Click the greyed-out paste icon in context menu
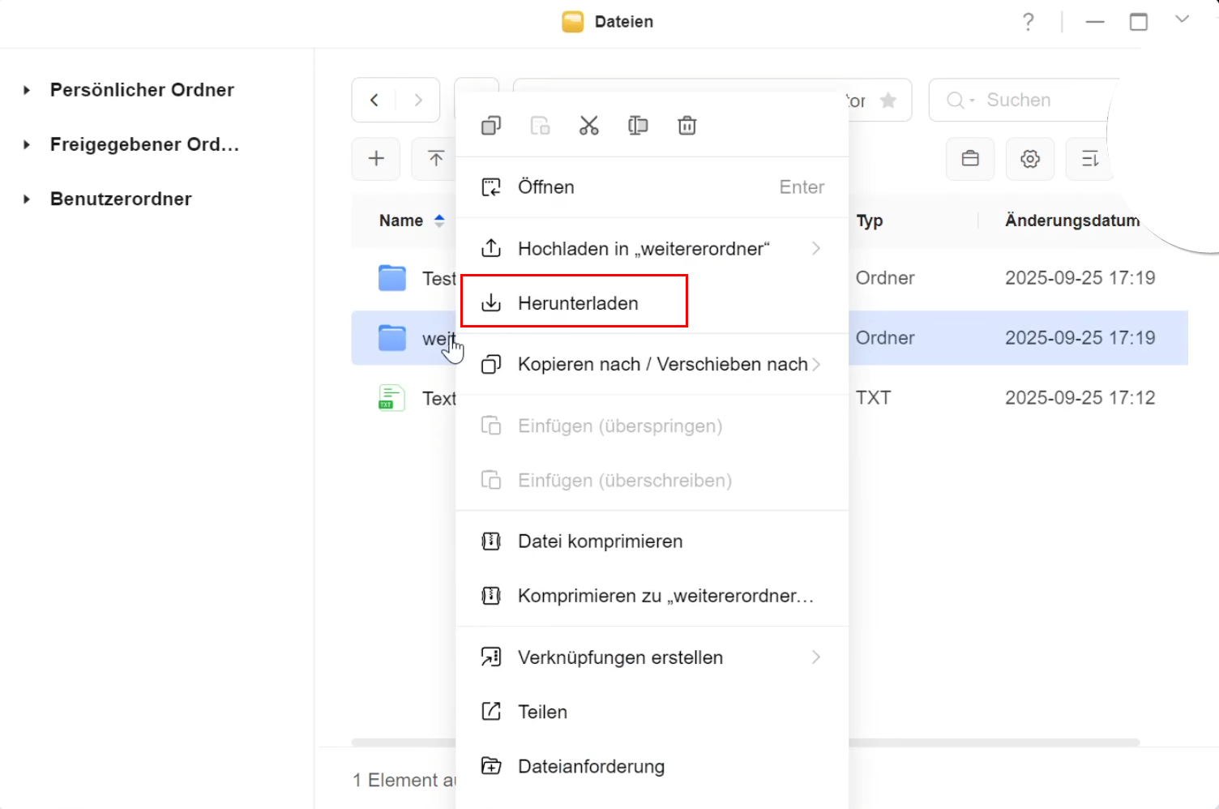This screenshot has width=1219, height=809. (540, 126)
